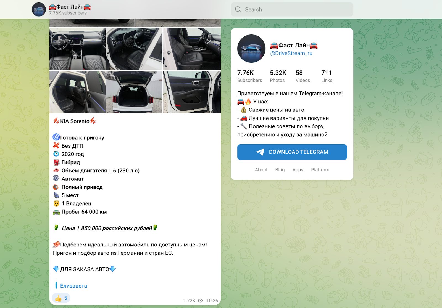Click the red cross emoji beside Без ДТП
Screen dimensions: 442x308
tap(56, 145)
